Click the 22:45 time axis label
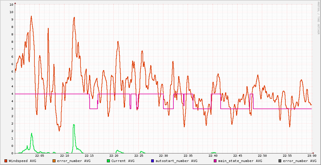The height and width of the screenshot is (165, 321). [238, 156]
